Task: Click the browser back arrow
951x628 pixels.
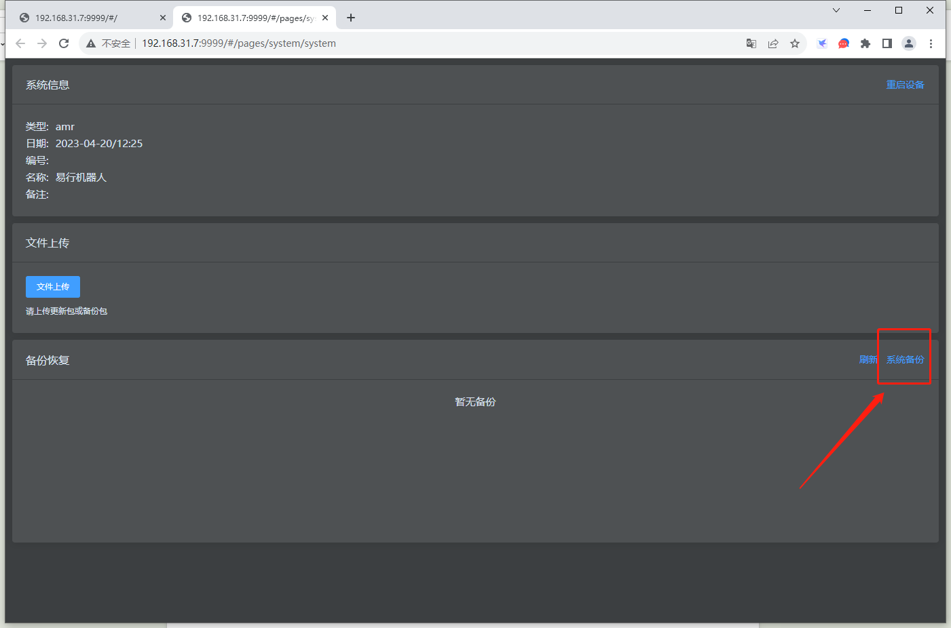Action: pyautogui.click(x=20, y=43)
